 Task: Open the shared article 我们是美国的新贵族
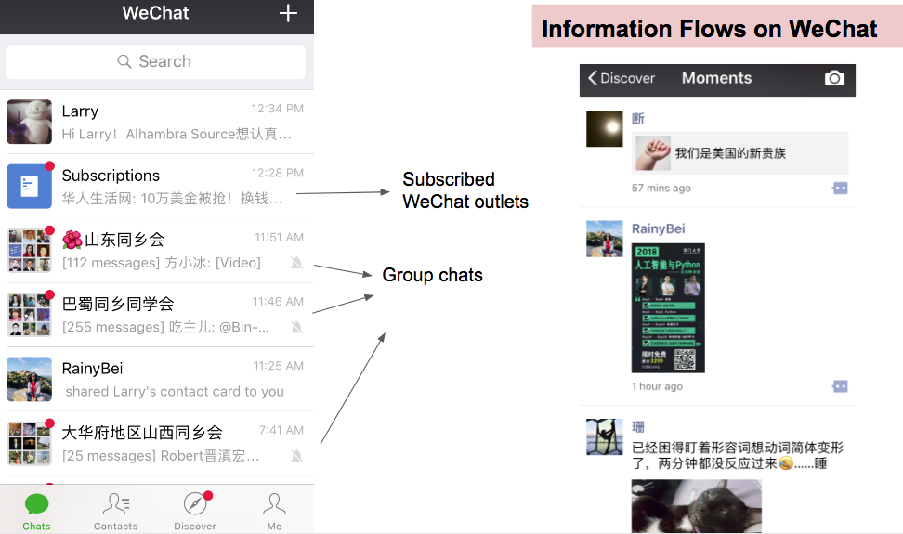(739, 153)
